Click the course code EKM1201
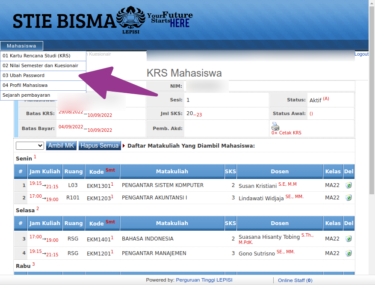The height and width of the screenshot is (285, 375). coord(99,254)
